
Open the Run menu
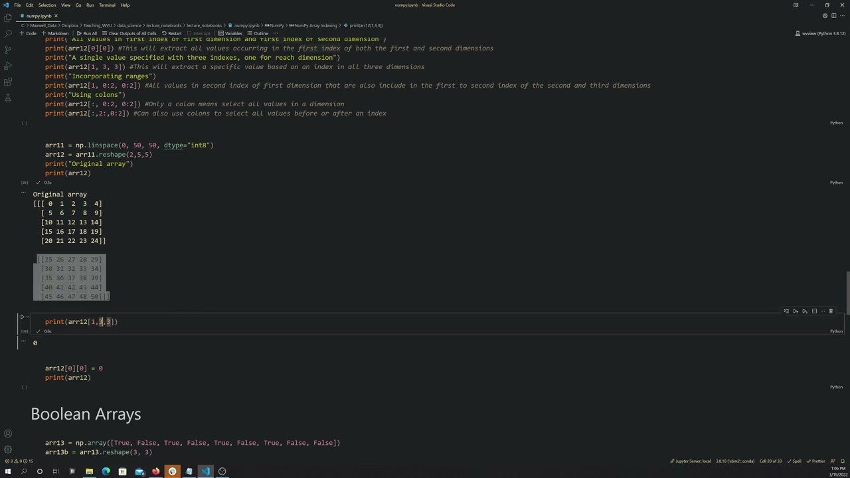pyautogui.click(x=90, y=5)
